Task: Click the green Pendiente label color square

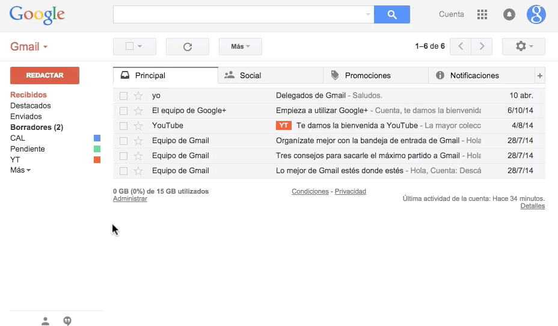Action: click(97, 149)
